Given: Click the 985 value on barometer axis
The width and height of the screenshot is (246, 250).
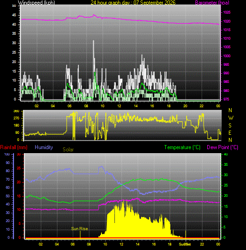Looking at the screenshot, I should tap(226, 82).
